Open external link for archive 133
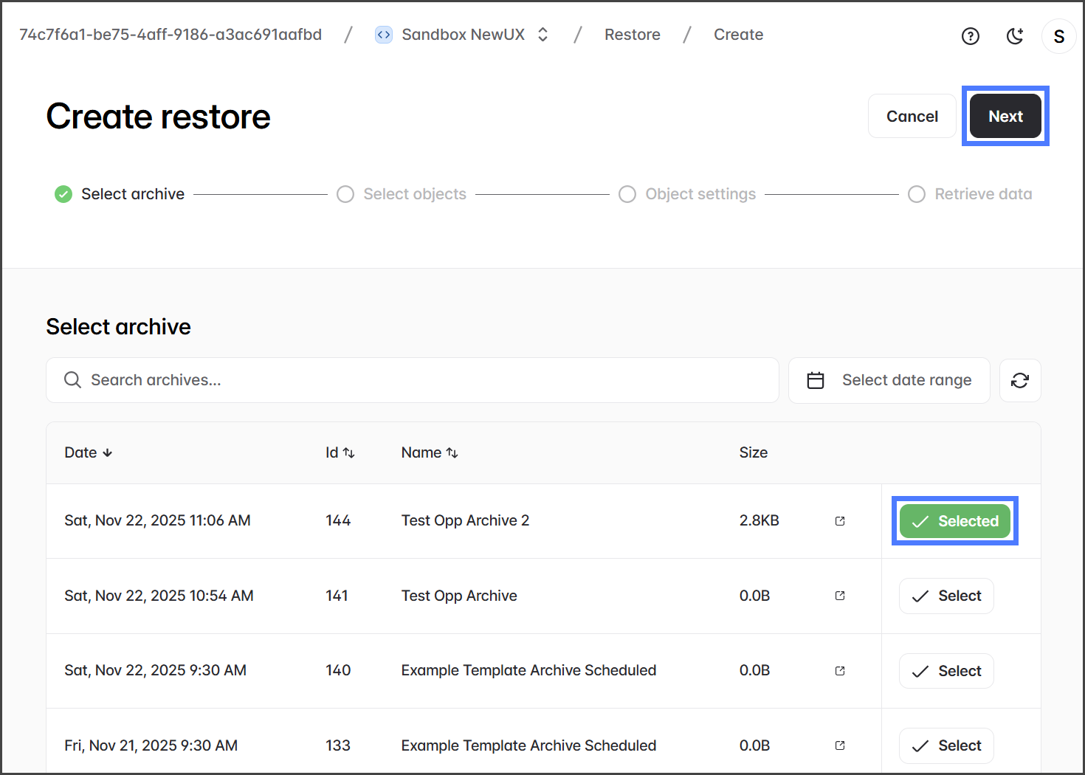1085x775 pixels. [840, 745]
